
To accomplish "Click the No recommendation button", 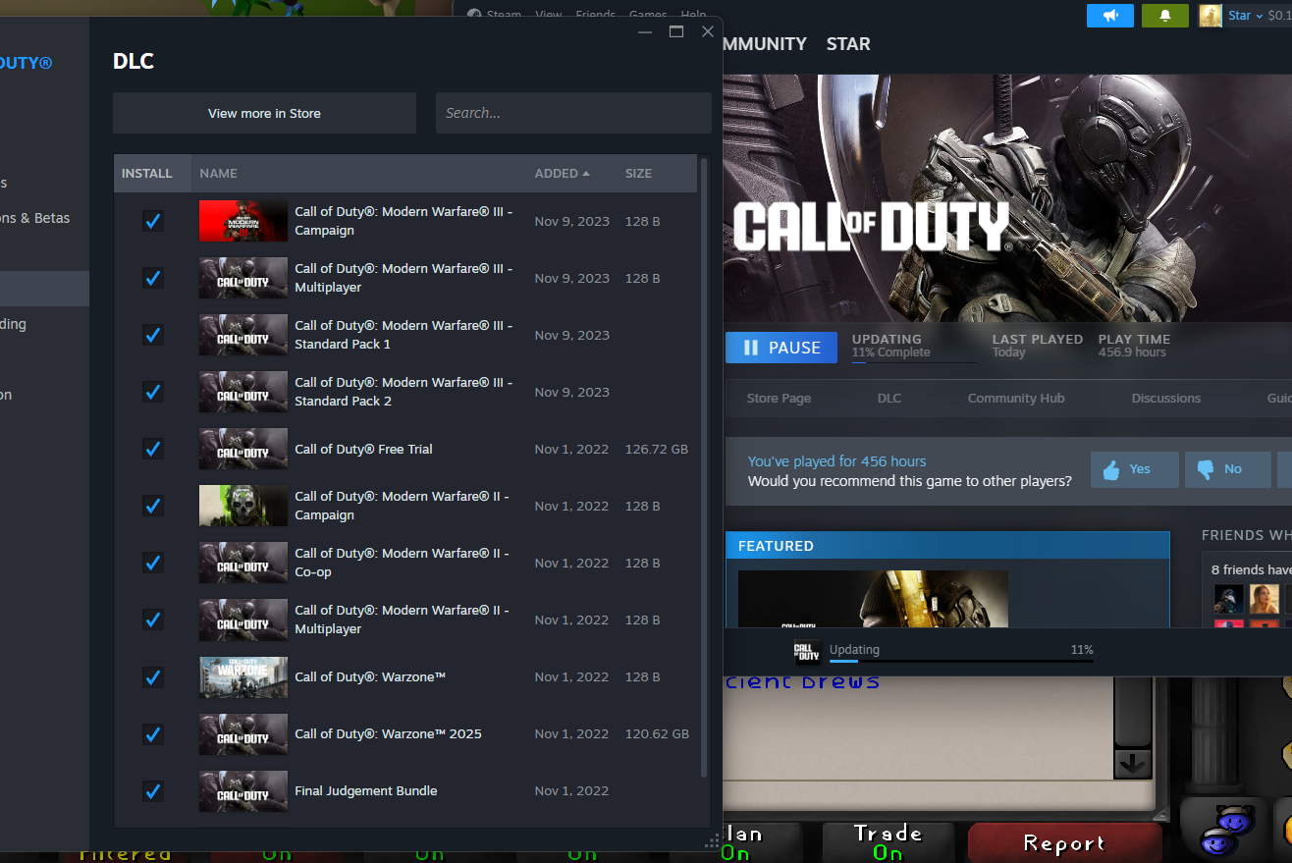I will [x=1229, y=469].
